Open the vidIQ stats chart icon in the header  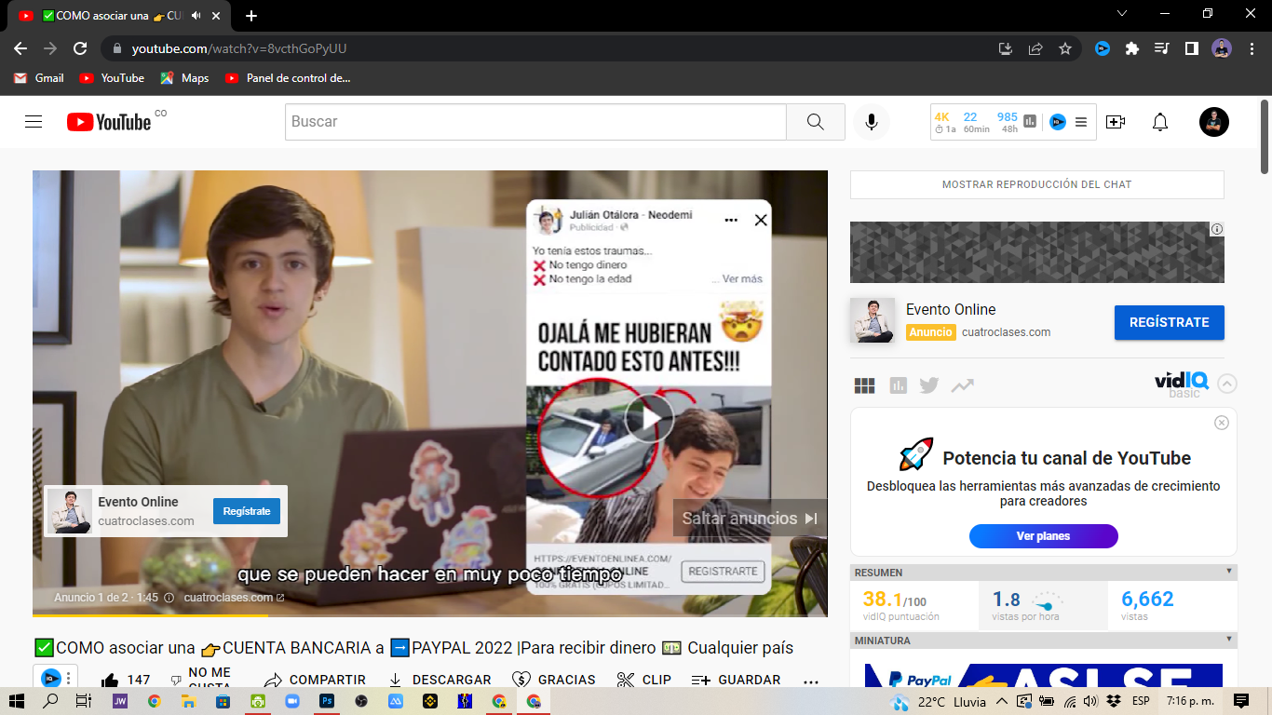tap(1030, 121)
